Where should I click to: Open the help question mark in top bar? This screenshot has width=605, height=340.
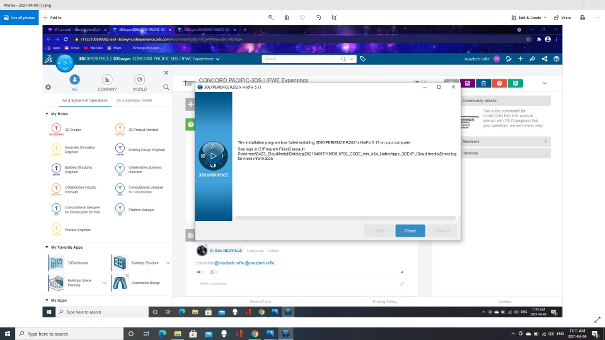[x=556, y=59]
